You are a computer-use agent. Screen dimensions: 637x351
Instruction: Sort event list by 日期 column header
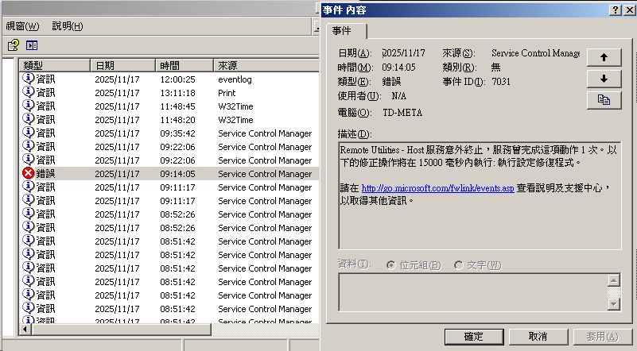(122, 65)
